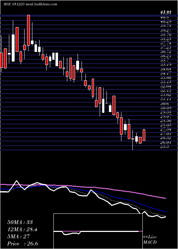Select the "5MA : 27" reading
The image size is (178, 249).
point(19,237)
